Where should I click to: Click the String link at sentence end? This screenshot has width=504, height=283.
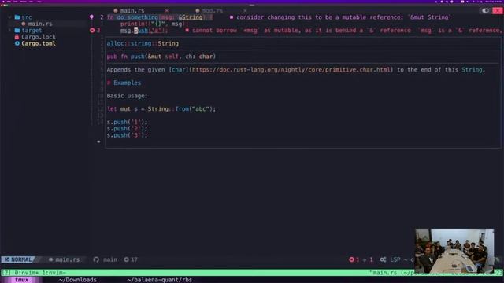click(x=472, y=70)
